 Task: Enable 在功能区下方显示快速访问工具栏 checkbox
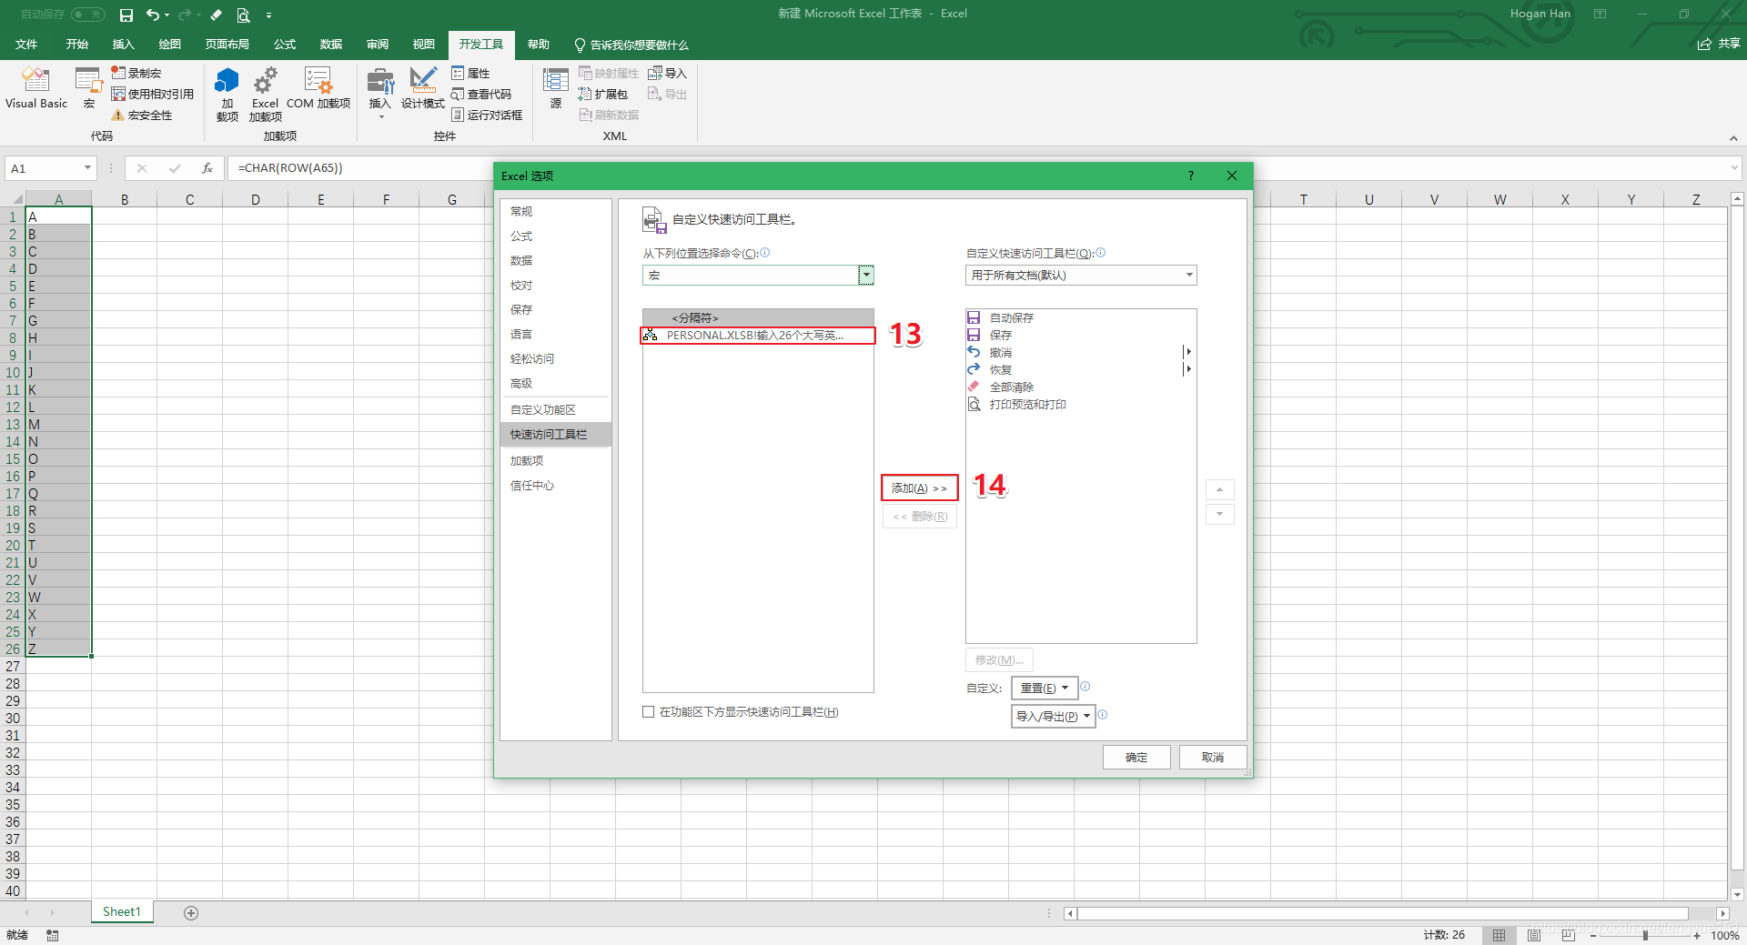click(x=649, y=711)
